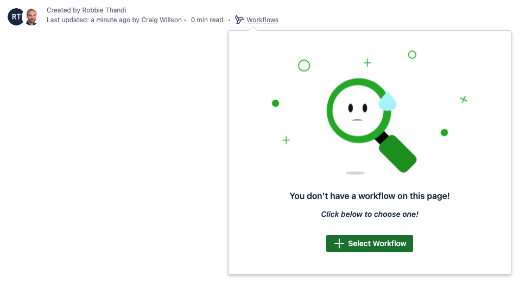
Task: Click the green X mark decoration
Action: [464, 99]
